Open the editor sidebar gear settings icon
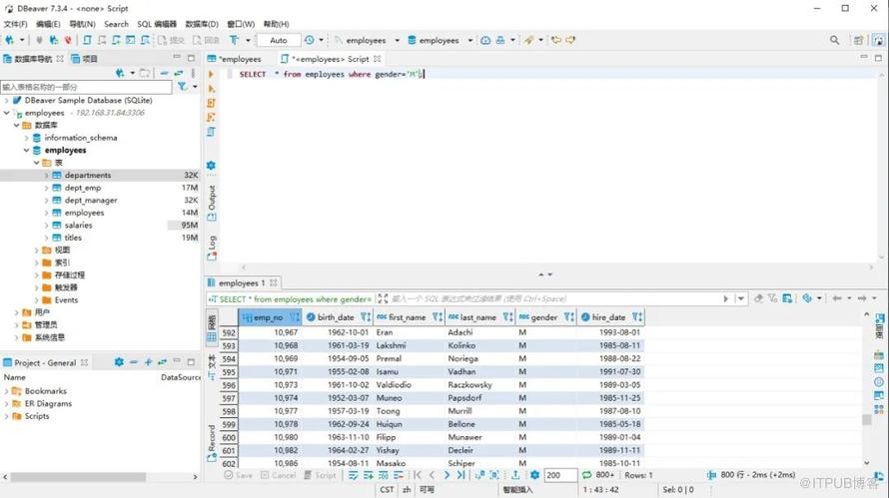Image resolution: width=889 pixels, height=498 pixels. point(211,166)
